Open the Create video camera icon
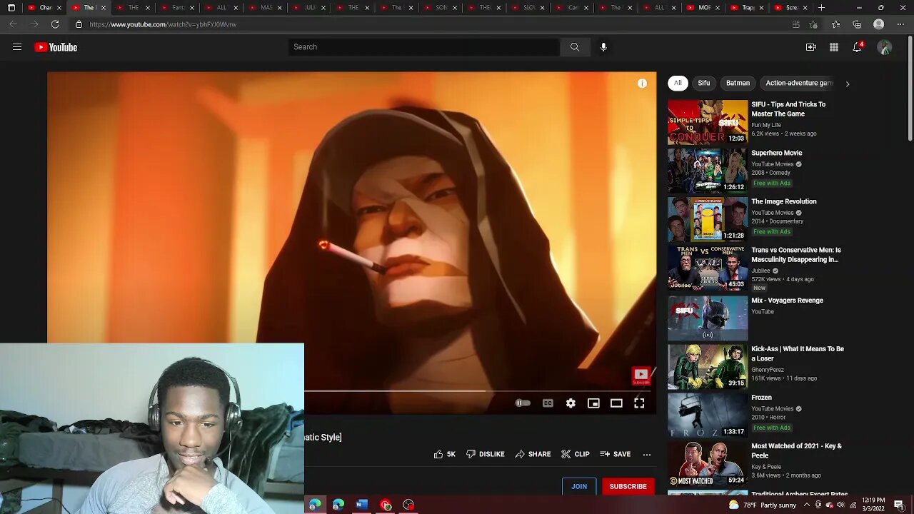 click(811, 47)
